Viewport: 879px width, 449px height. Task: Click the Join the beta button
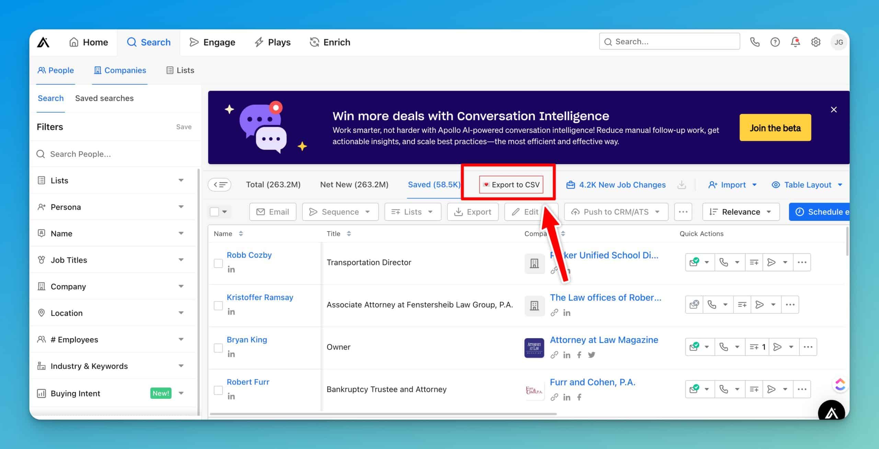(x=775, y=128)
